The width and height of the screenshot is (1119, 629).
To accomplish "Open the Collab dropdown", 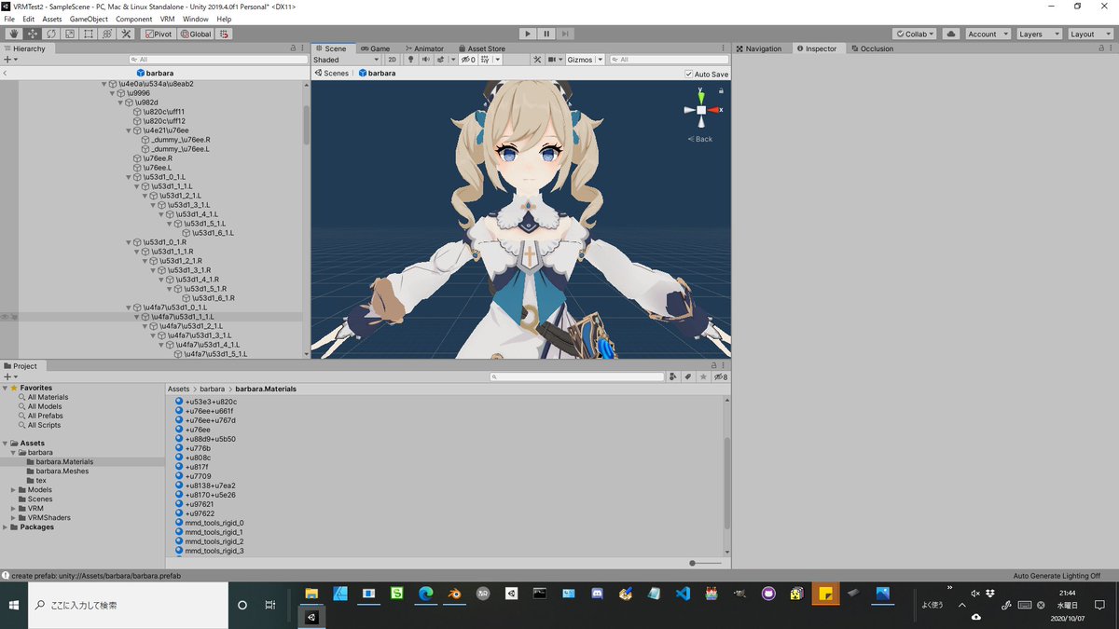I will pos(915,34).
